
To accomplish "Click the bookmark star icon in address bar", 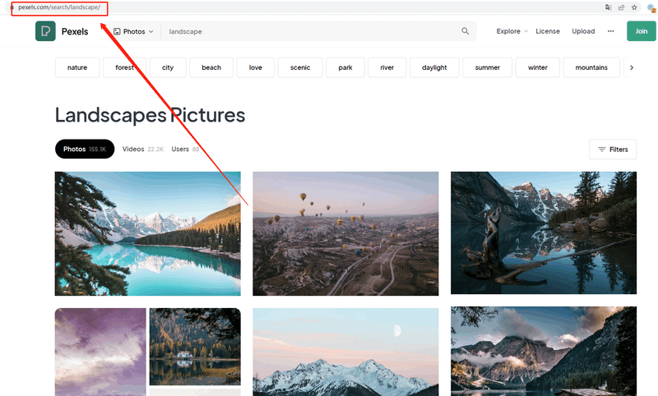I will coord(634,7).
